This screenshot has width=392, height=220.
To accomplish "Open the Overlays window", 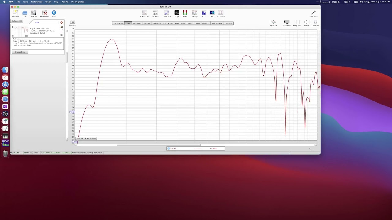I will [x=194, y=13].
